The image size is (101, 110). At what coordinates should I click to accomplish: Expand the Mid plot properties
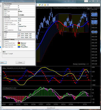pyautogui.click(x=3, y=37)
